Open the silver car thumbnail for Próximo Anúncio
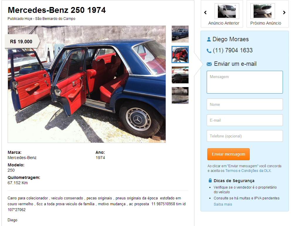The width and height of the screenshot is (292, 226). (x=263, y=11)
